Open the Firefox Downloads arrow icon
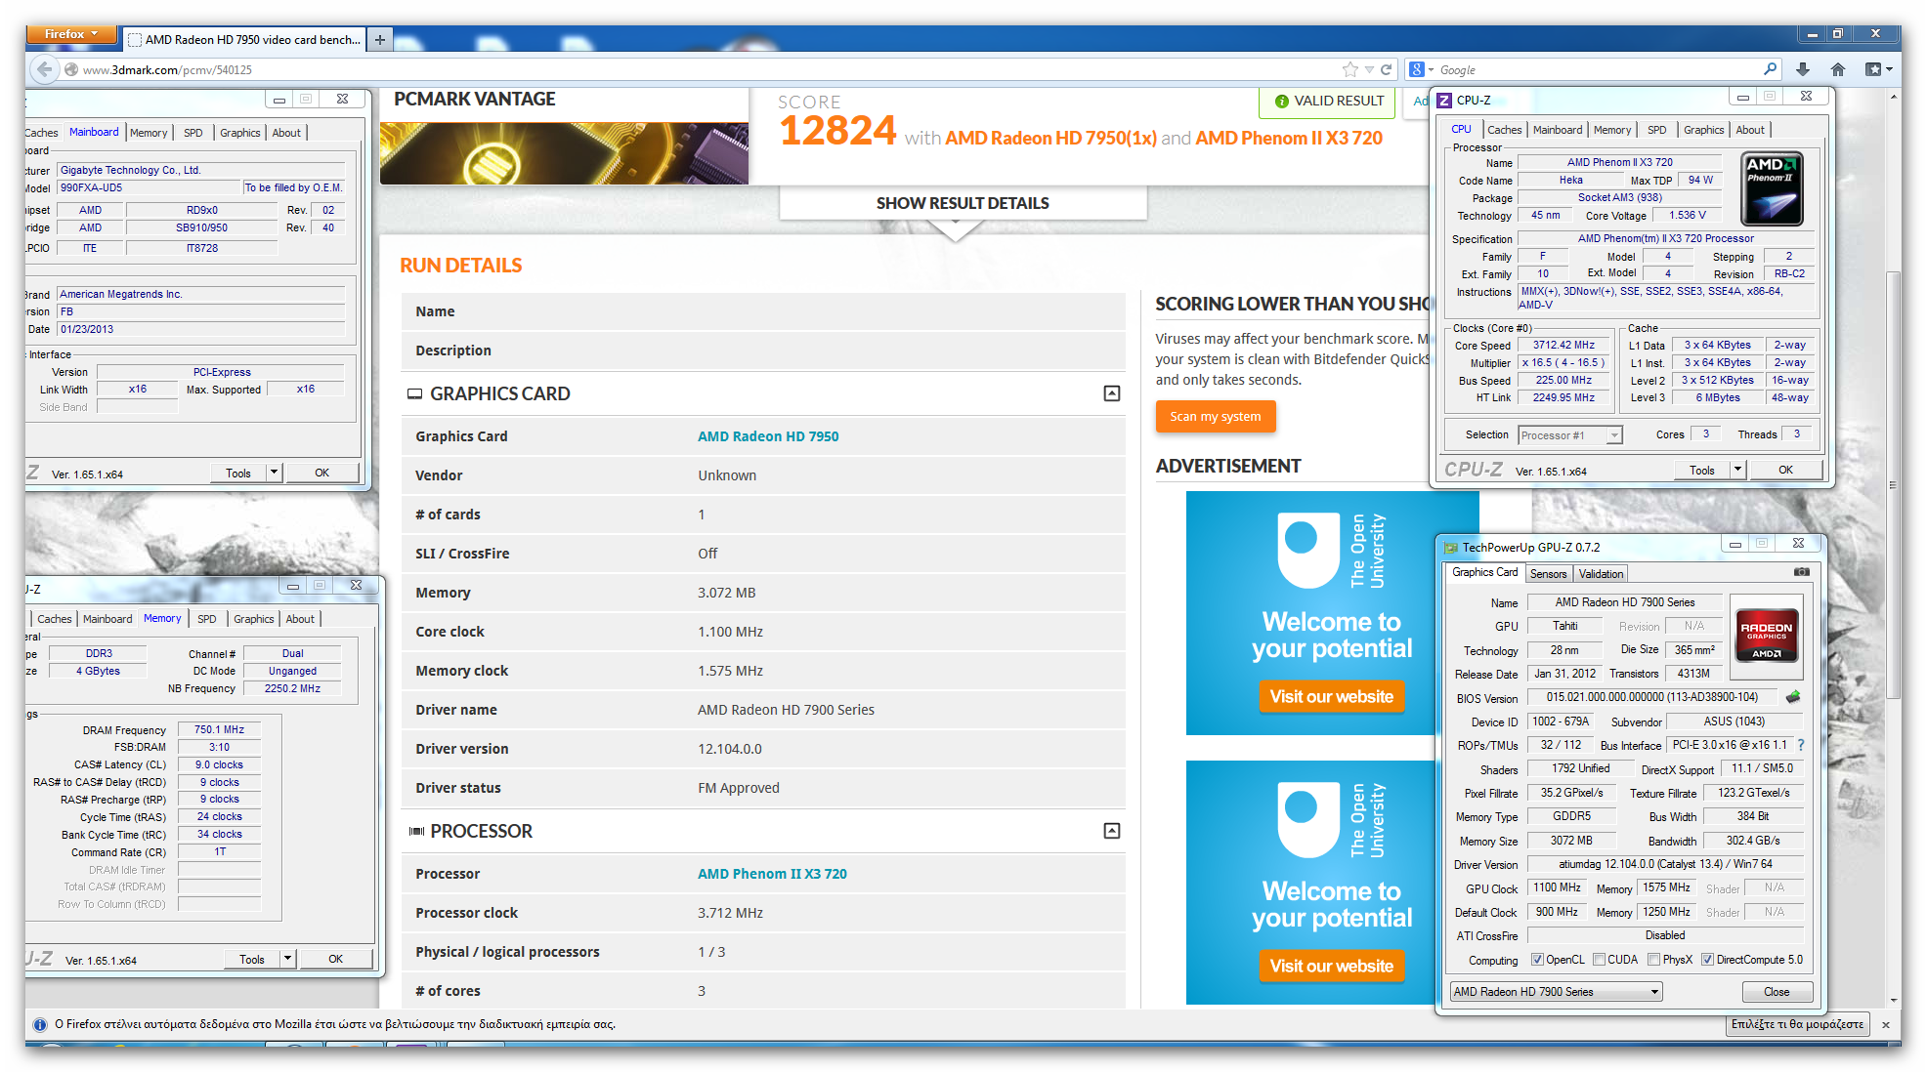The image size is (1927, 1072). tap(1803, 69)
